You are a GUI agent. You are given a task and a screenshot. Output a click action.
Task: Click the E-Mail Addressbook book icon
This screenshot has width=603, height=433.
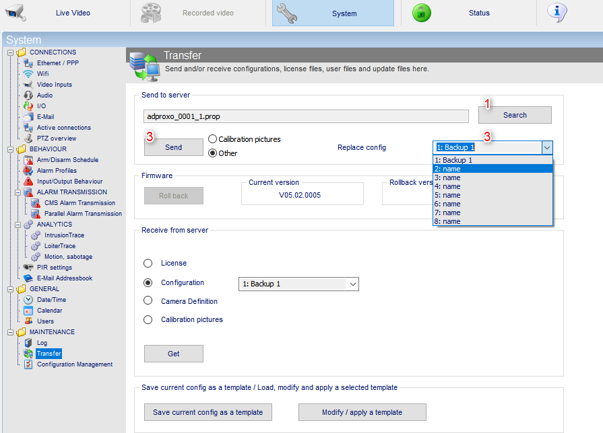[x=28, y=278]
